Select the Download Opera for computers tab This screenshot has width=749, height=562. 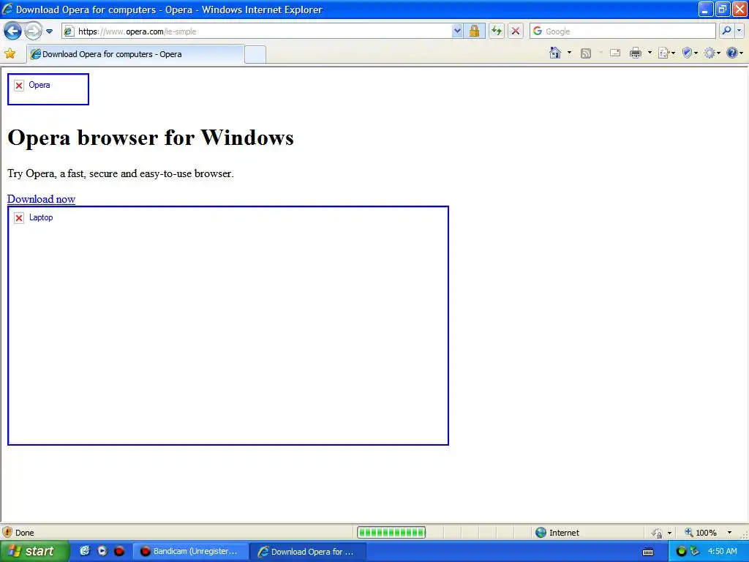[135, 54]
